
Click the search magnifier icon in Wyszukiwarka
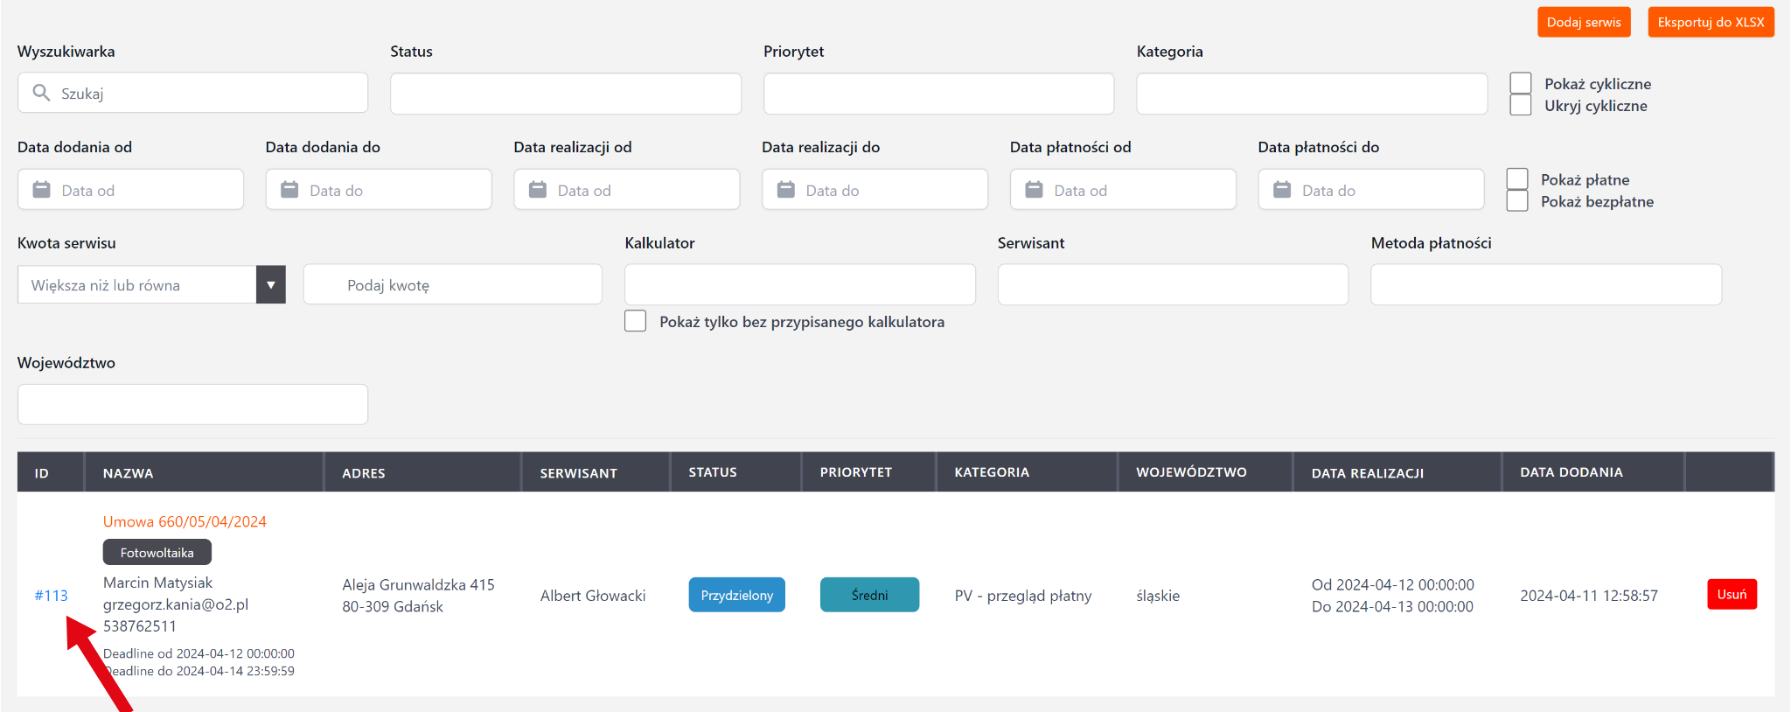pos(41,93)
